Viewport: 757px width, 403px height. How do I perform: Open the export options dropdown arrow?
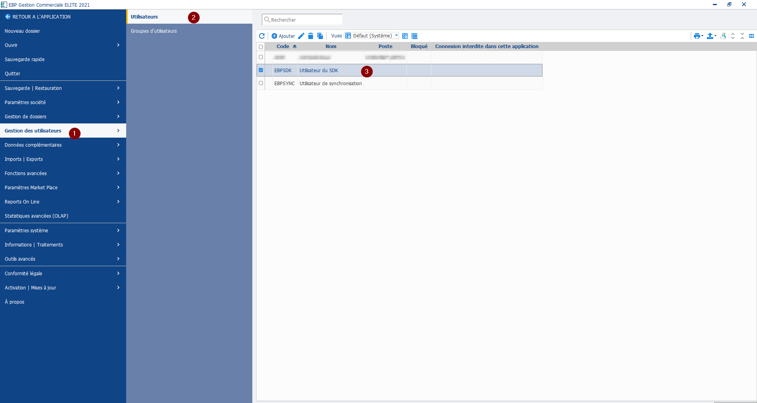tap(715, 36)
